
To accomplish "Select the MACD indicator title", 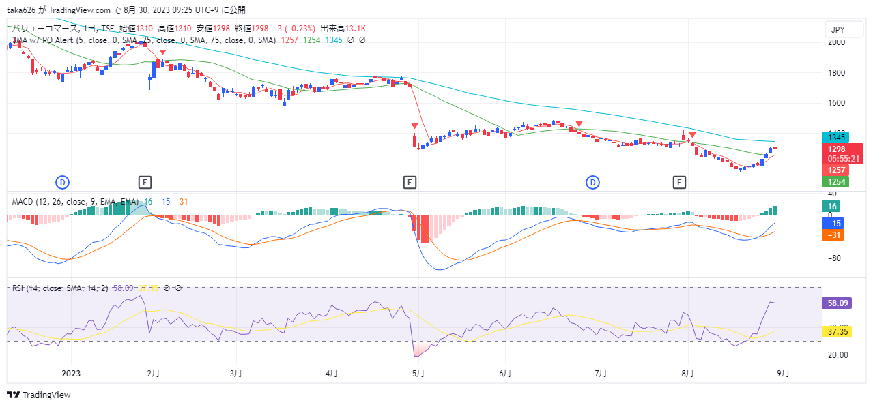I will click(x=23, y=202).
